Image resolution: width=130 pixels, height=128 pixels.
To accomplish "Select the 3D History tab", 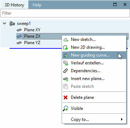I will pyautogui.click(x=14, y=5).
